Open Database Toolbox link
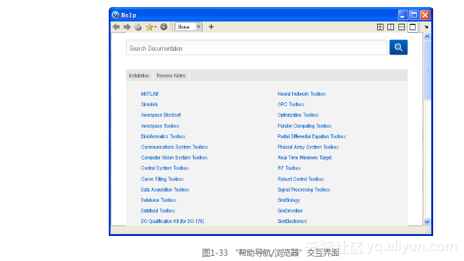 pyautogui.click(x=158, y=200)
